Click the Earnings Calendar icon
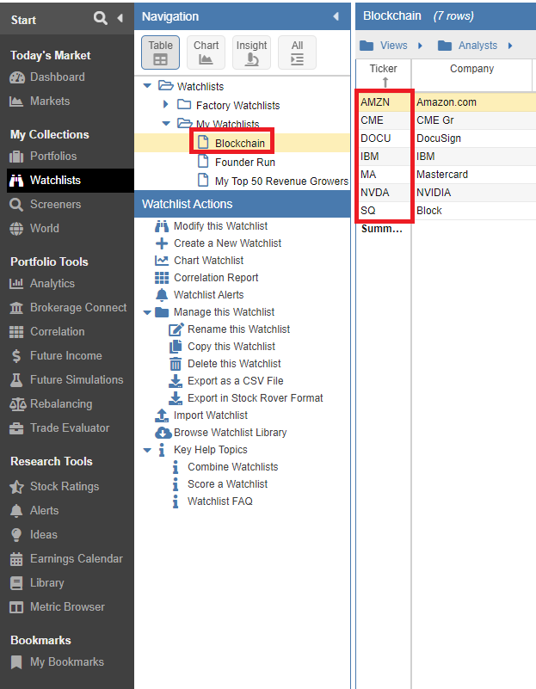The image size is (536, 689). 16,559
